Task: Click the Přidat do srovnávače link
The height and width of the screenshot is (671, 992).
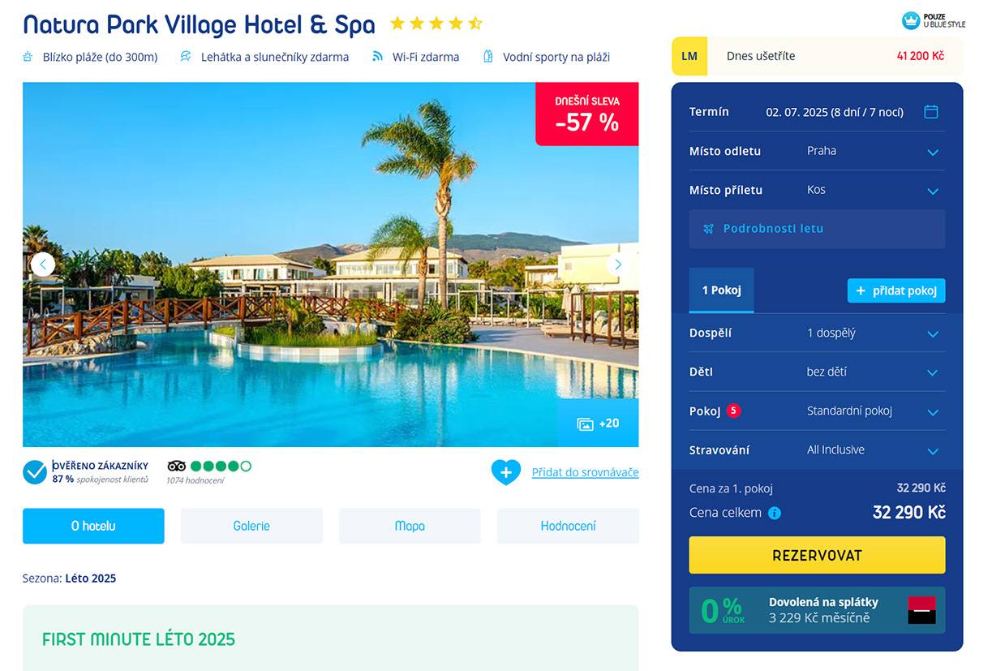Action: 585,472
